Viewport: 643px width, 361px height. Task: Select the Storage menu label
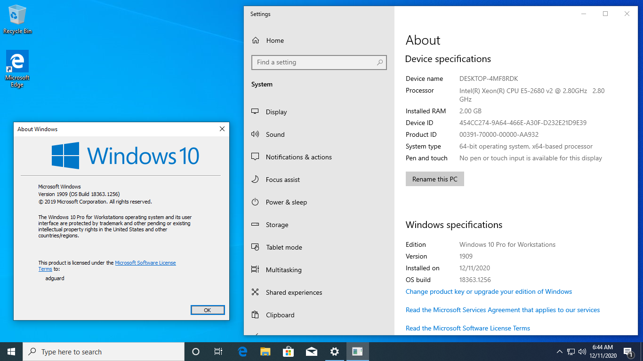pos(277,225)
